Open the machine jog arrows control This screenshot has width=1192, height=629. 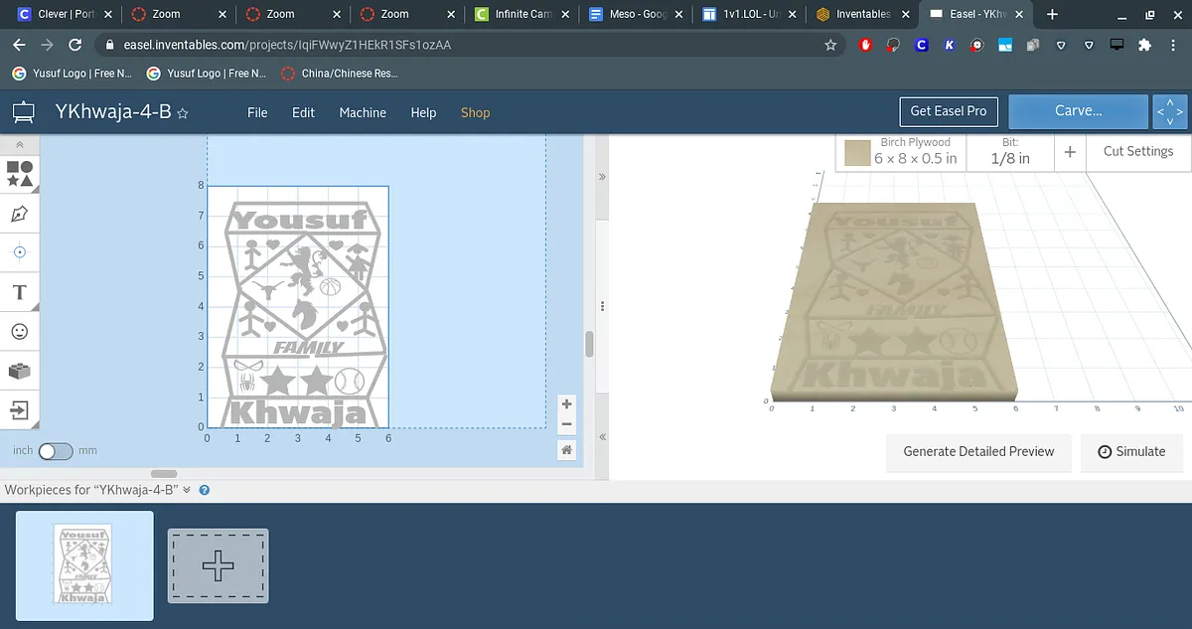click(x=1170, y=111)
